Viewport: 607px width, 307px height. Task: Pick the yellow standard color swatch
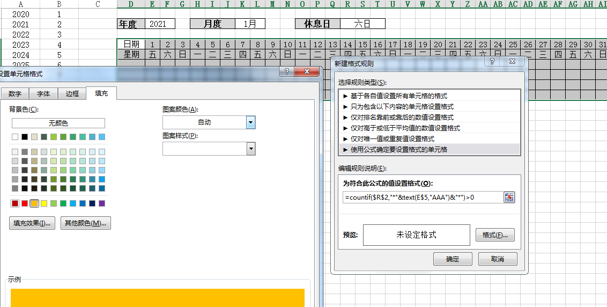[x=44, y=203]
